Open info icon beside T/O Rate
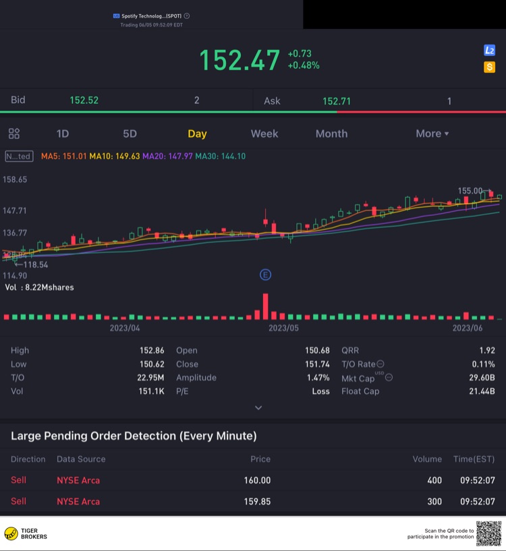 381,364
